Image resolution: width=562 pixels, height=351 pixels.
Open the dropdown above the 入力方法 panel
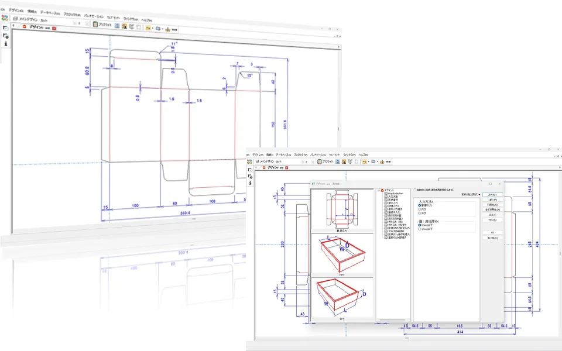(x=471, y=195)
